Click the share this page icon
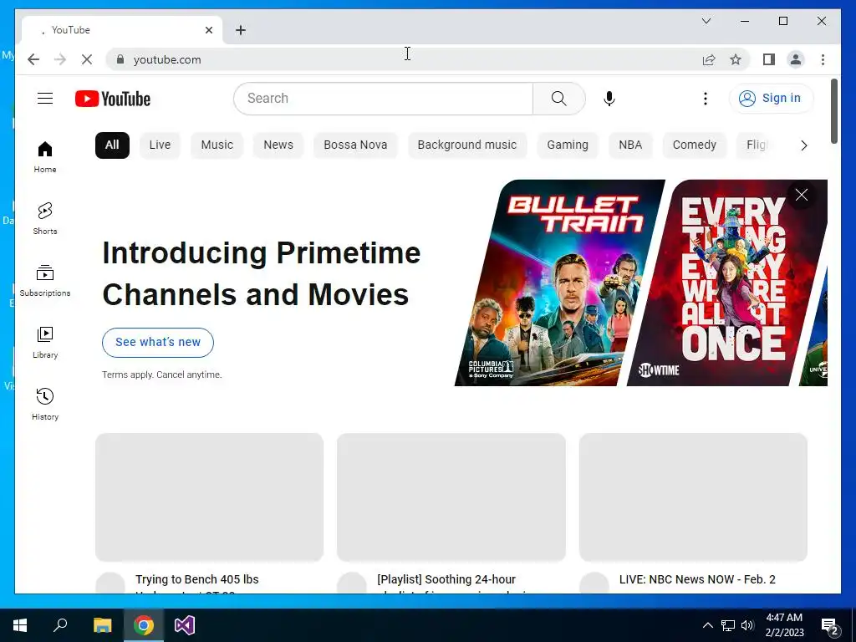 click(709, 59)
